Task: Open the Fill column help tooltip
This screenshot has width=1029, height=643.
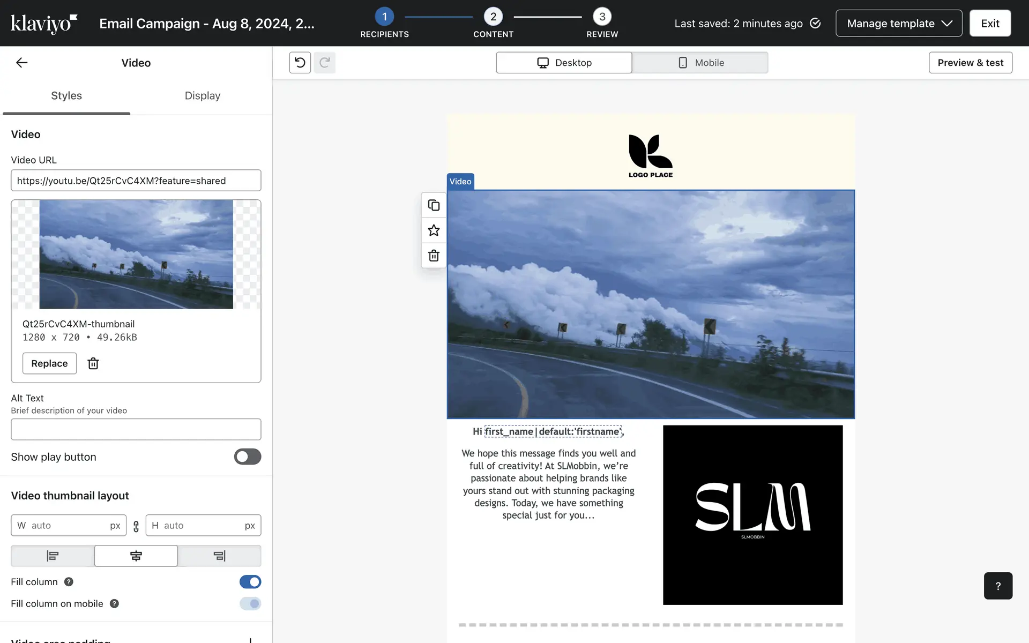Action: (69, 582)
